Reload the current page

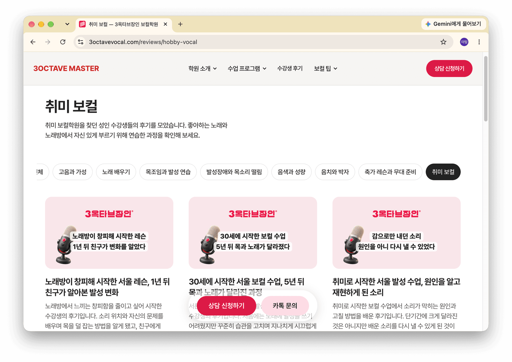[63, 42]
